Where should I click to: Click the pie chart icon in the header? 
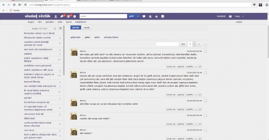pyautogui.click(x=75, y=16)
